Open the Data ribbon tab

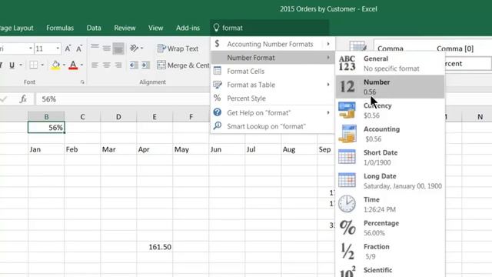pyautogui.click(x=94, y=28)
